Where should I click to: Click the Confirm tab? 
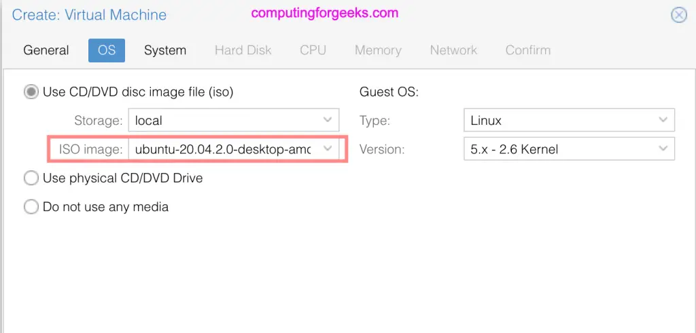pos(528,50)
